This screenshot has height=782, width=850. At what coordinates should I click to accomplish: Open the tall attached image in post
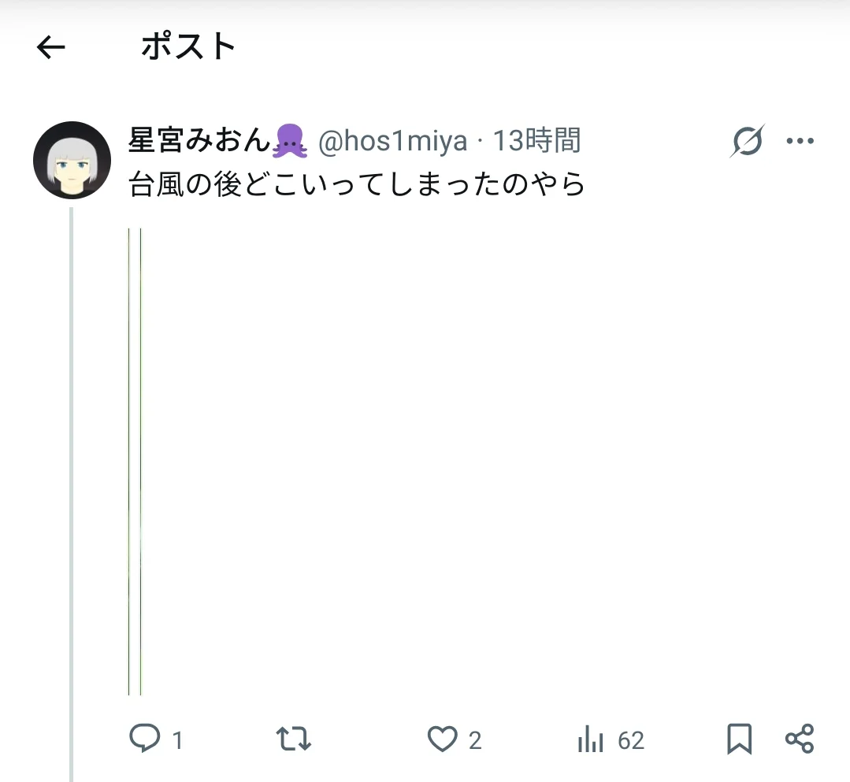(x=135, y=461)
